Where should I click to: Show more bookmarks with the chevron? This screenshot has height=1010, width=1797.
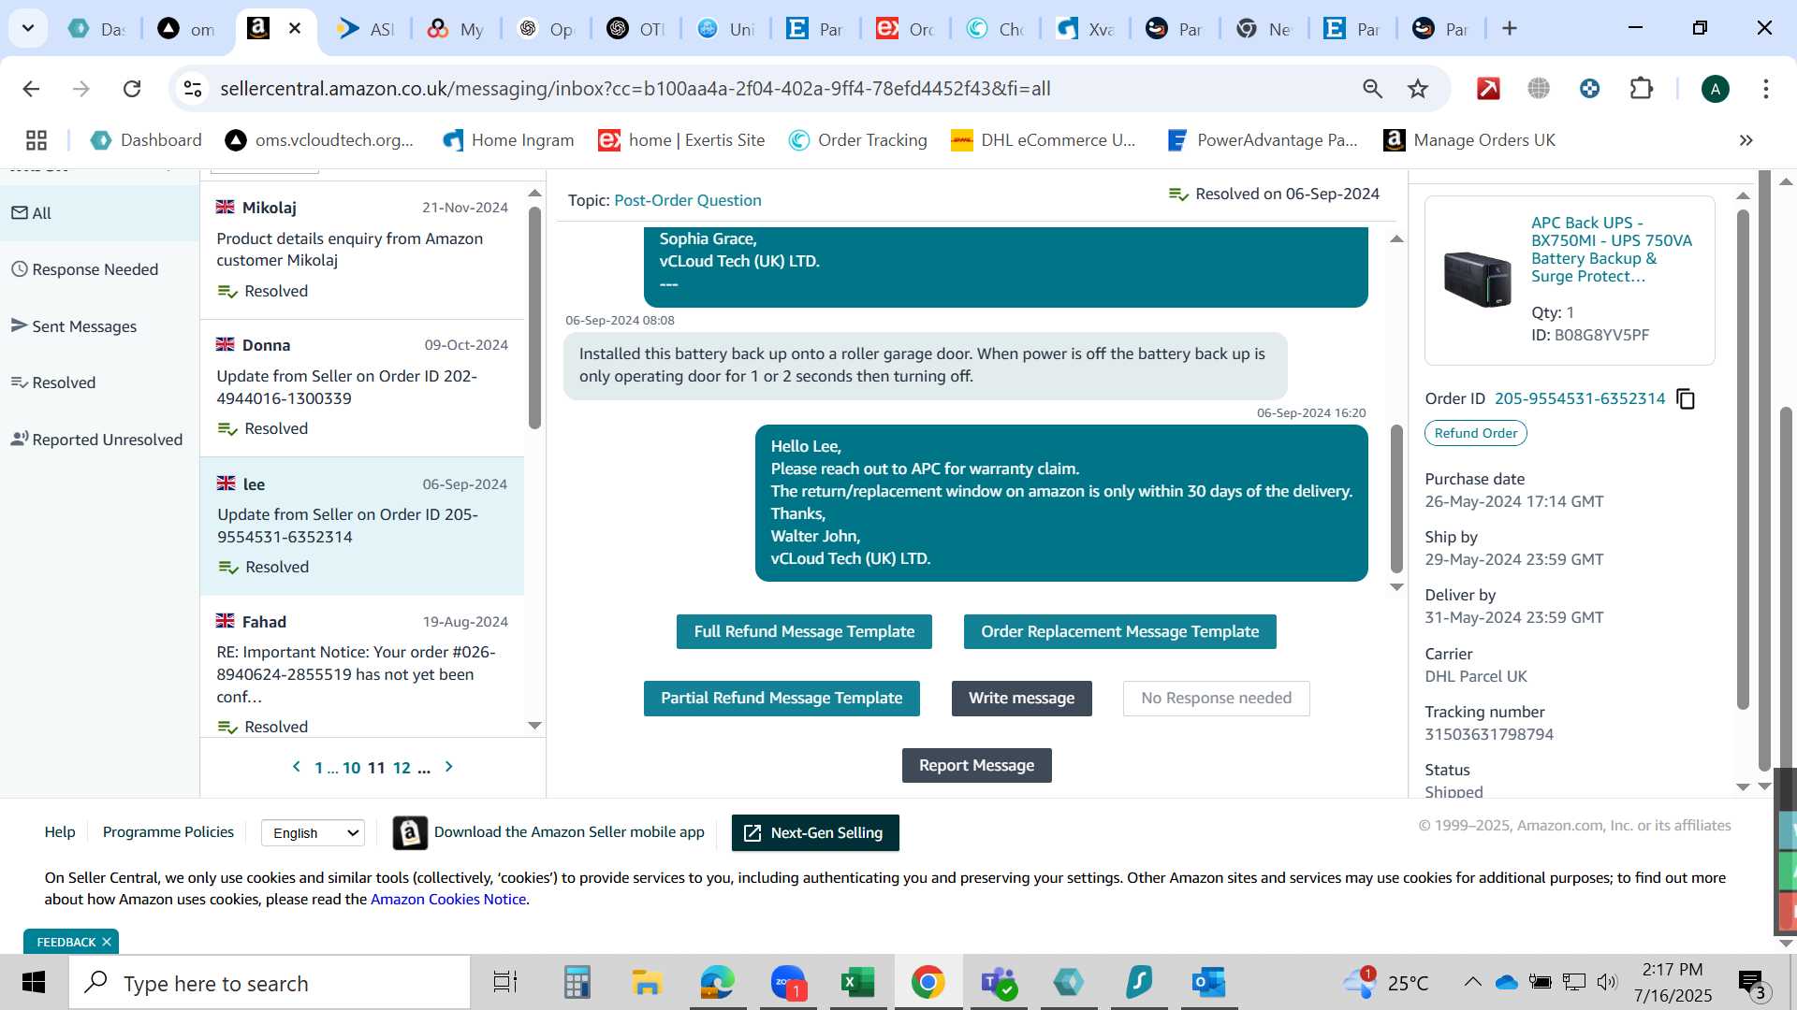pyautogui.click(x=1746, y=140)
